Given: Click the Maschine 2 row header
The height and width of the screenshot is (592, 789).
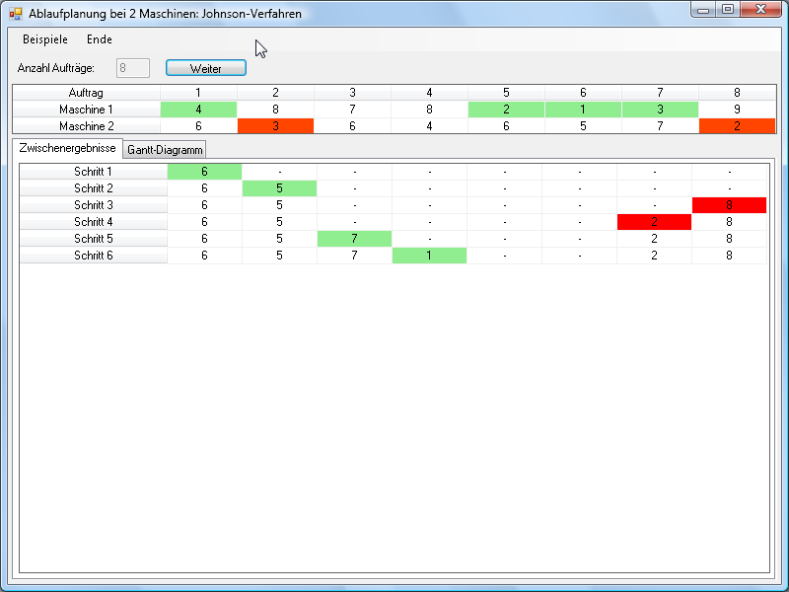Looking at the screenshot, I should coord(86,126).
